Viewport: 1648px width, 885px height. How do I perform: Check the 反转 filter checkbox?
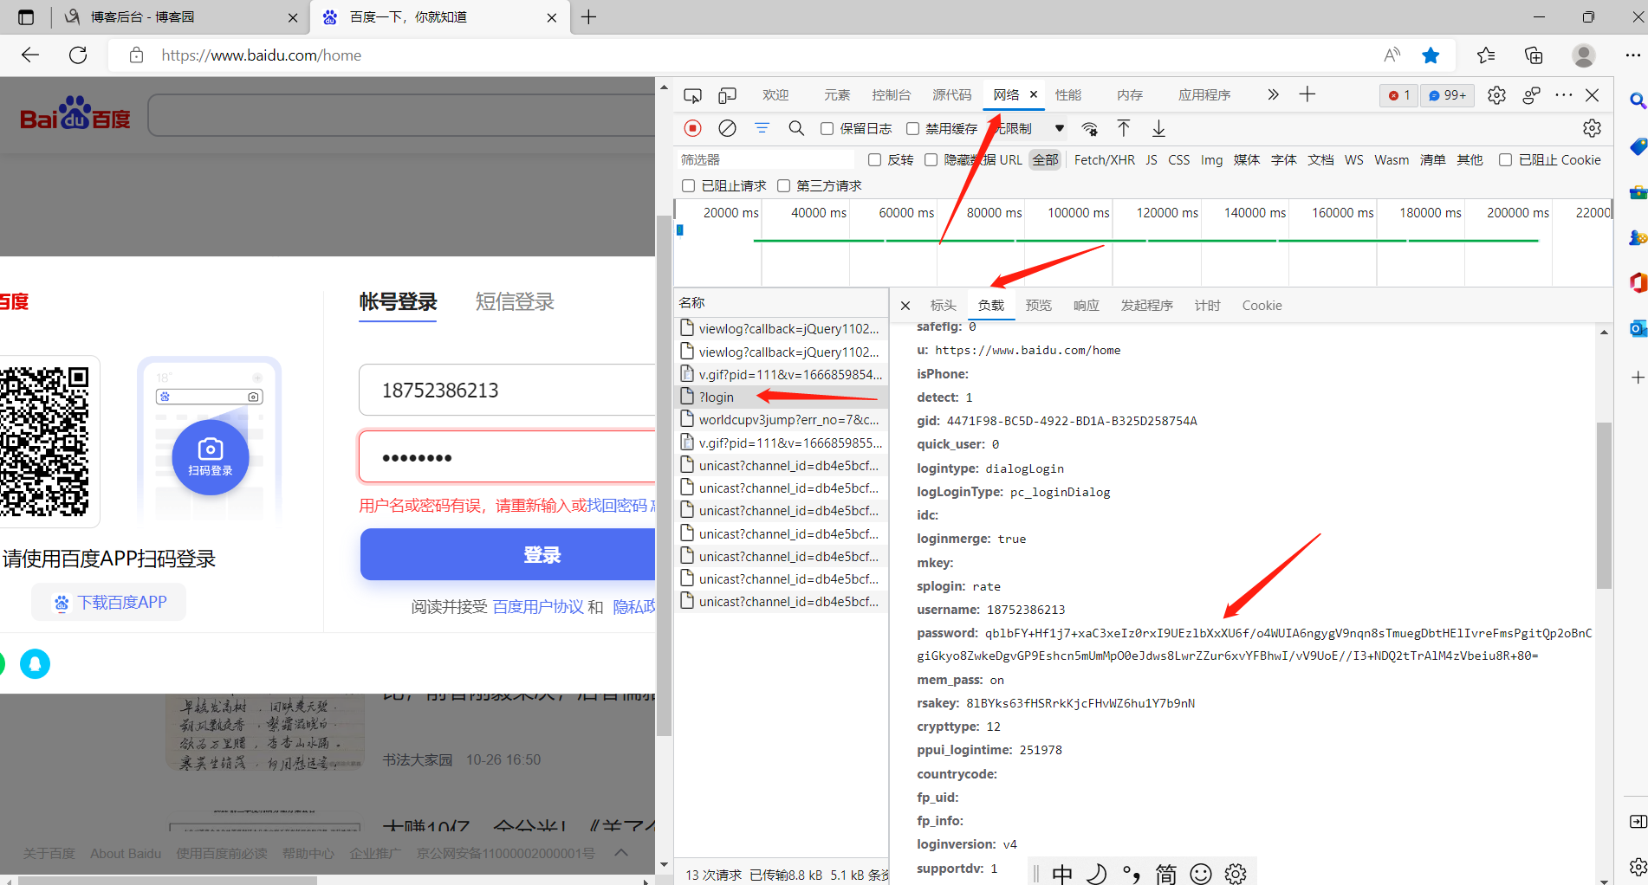coord(875,160)
